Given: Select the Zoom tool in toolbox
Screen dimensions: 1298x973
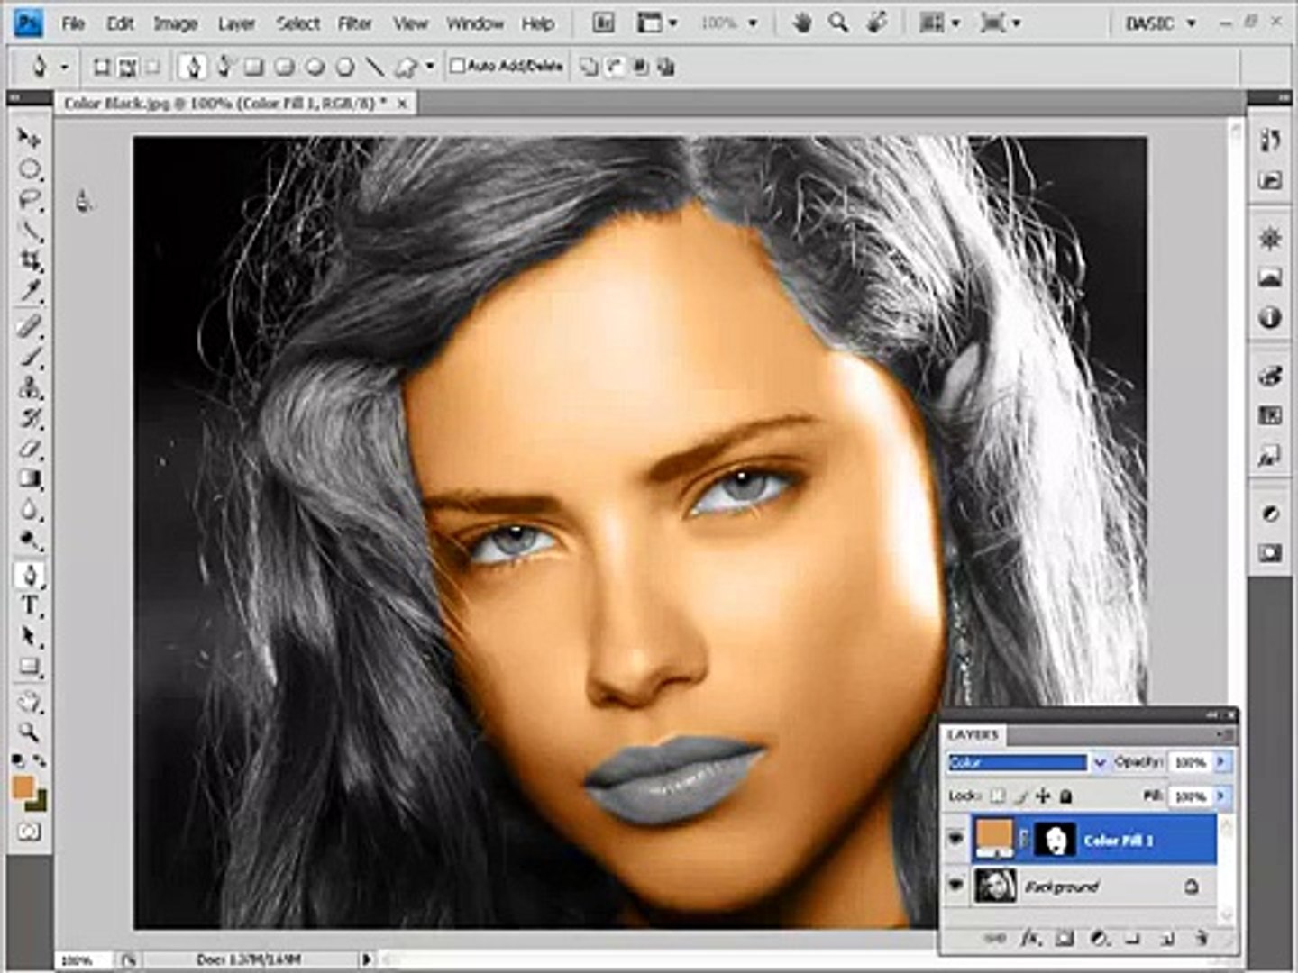Looking at the screenshot, I should point(30,732).
